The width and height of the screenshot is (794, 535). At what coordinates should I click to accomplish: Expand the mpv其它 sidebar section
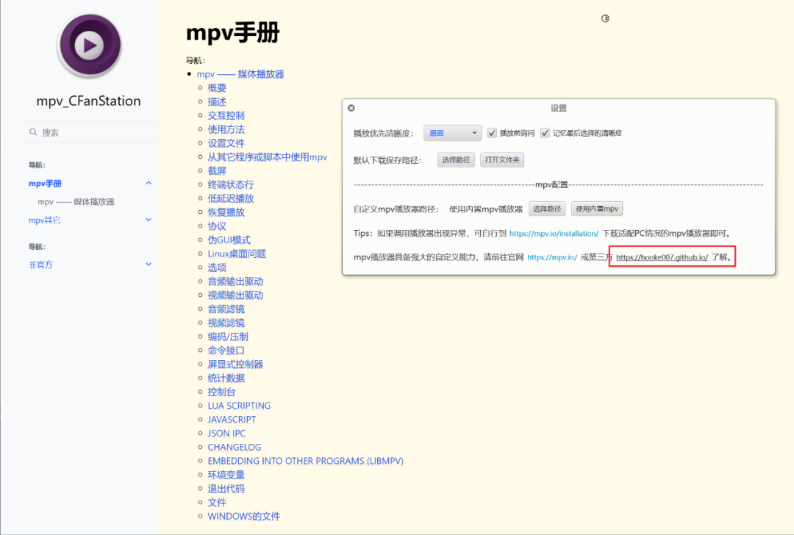pyautogui.click(x=149, y=220)
